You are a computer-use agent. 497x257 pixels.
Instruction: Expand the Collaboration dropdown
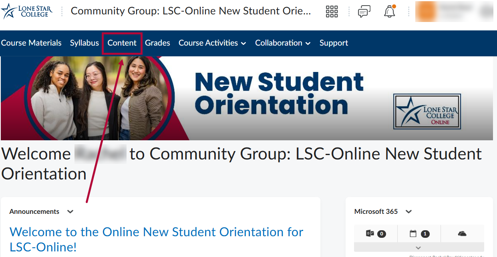click(283, 43)
